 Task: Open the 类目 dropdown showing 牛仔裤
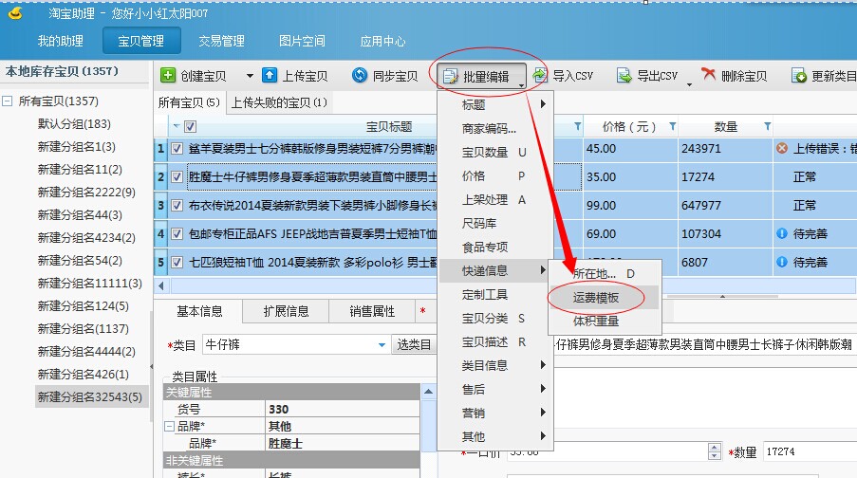tap(382, 345)
